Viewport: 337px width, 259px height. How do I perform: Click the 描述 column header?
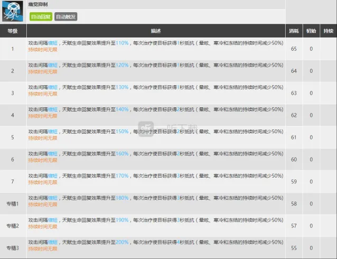[x=155, y=31]
